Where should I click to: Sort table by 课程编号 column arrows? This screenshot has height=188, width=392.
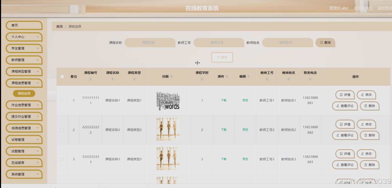(91, 79)
